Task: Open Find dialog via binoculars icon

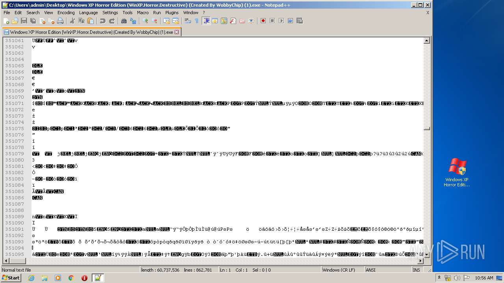Action: (124, 21)
